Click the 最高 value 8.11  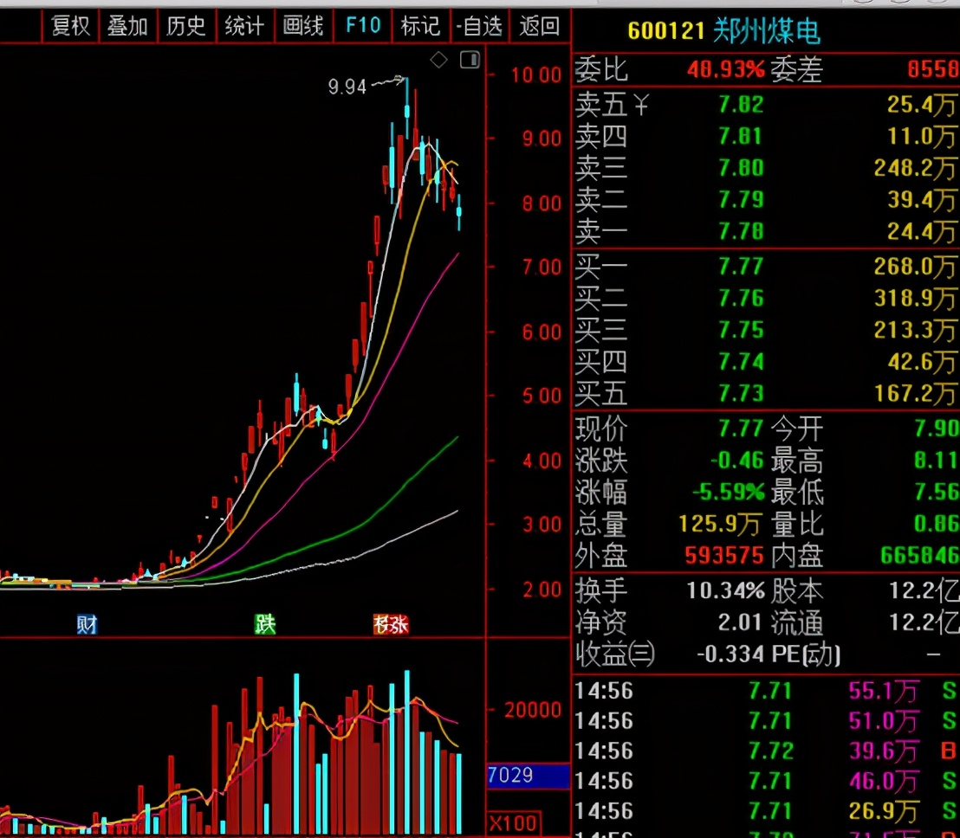937,460
